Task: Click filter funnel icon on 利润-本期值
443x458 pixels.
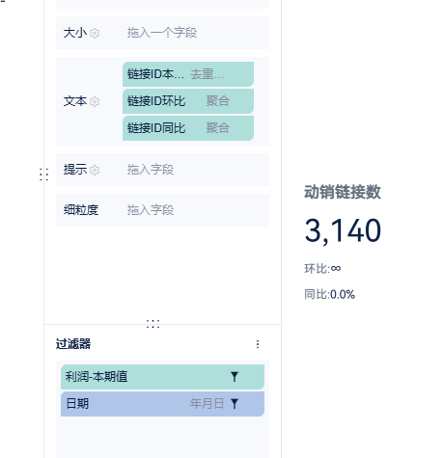Action: coord(235,377)
